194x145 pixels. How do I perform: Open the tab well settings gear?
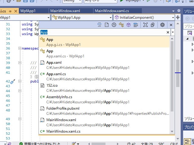click(x=179, y=11)
